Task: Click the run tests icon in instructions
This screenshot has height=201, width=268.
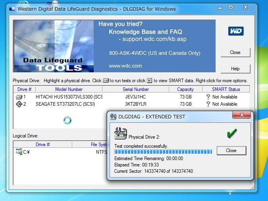Action: click(x=106, y=80)
